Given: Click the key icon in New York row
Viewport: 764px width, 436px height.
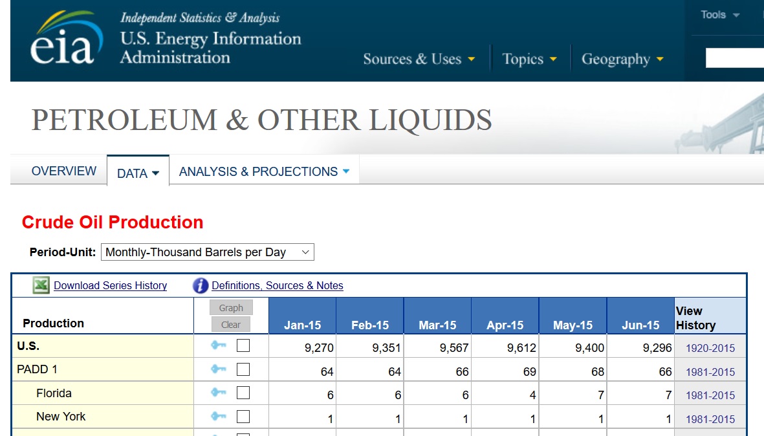Looking at the screenshot, I should tap(219, 417).
